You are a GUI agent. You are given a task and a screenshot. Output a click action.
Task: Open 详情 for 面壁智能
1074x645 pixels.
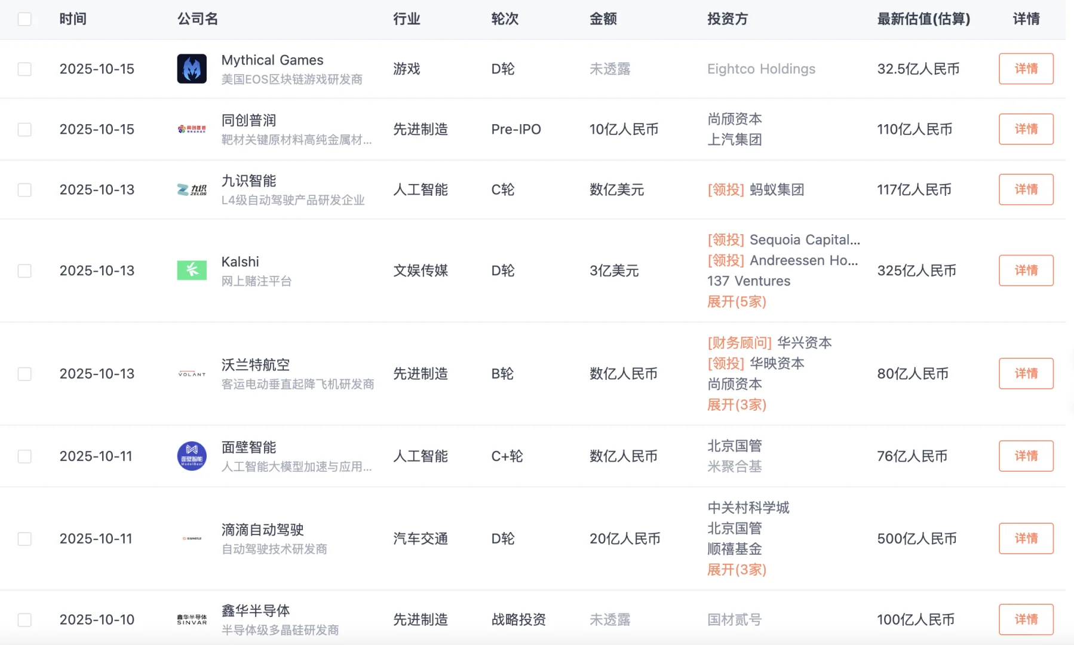coord(1026,456)
